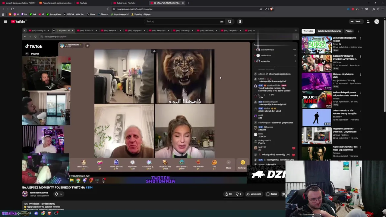The width and height of the screenshot is (386, 217).
Task: Open Przystanek Lombard - Odcinek 5 title
Action: (x=345, y=130)
